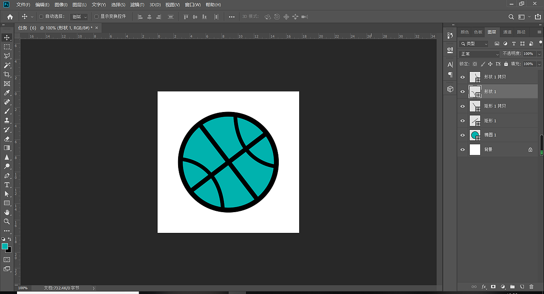Screen dimensions: 544x294
Task: Select the Rectangular Marquee tool
Action: pyautogui.click(x=7, y=47)
